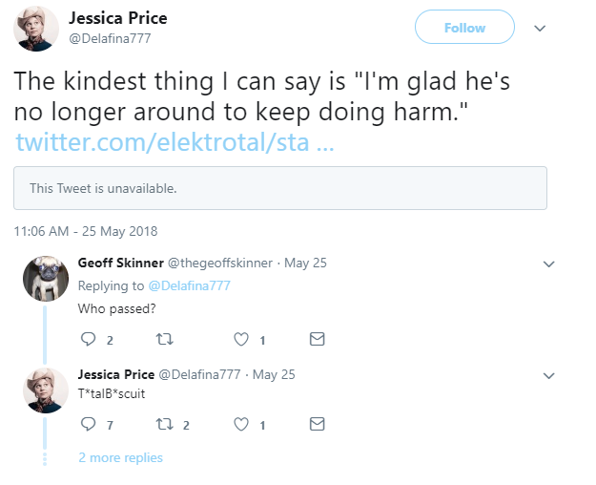
Task: Send Geoff Skinner's reply via direct message
Action: 318,339
